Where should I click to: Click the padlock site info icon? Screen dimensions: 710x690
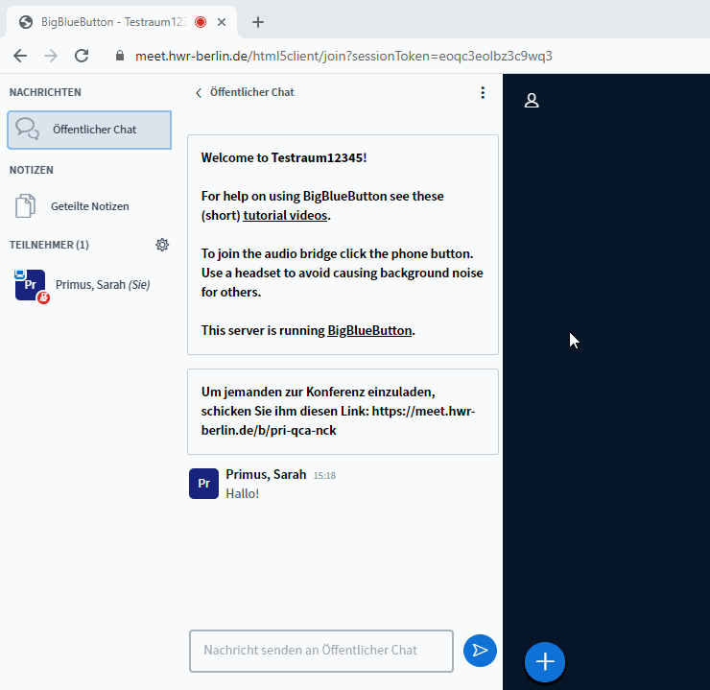coord(120,57)
